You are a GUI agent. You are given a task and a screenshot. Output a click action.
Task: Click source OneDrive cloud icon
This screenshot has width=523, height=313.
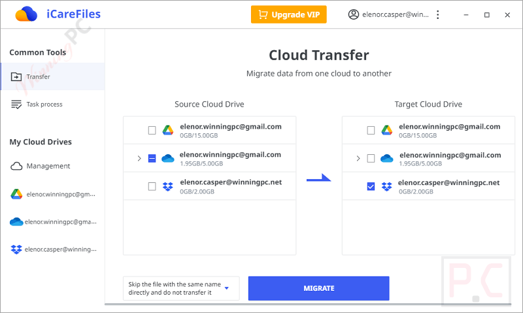click(x=168, y=158)
